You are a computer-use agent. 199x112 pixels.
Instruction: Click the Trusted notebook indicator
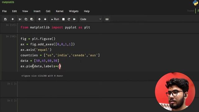191,11
